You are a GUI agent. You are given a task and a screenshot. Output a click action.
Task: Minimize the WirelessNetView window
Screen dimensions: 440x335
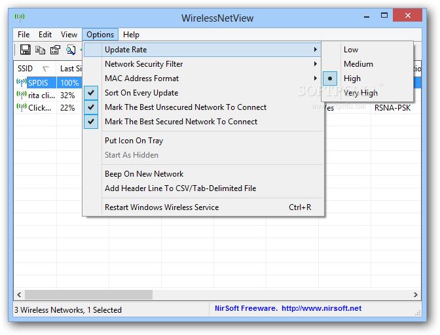367,16
